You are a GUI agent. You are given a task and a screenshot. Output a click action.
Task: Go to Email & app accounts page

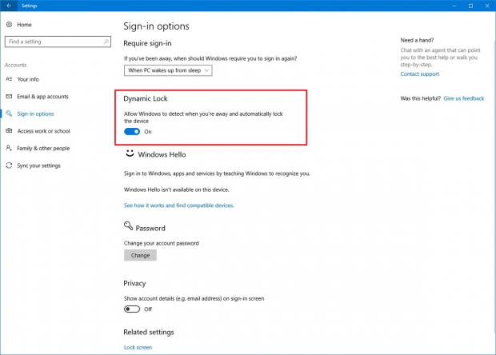(42, 97)
